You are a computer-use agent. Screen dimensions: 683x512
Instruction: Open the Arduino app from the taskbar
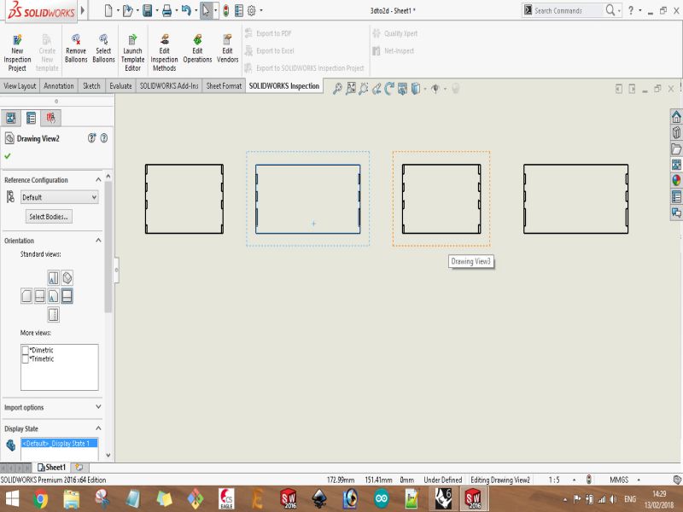point(381,499)
